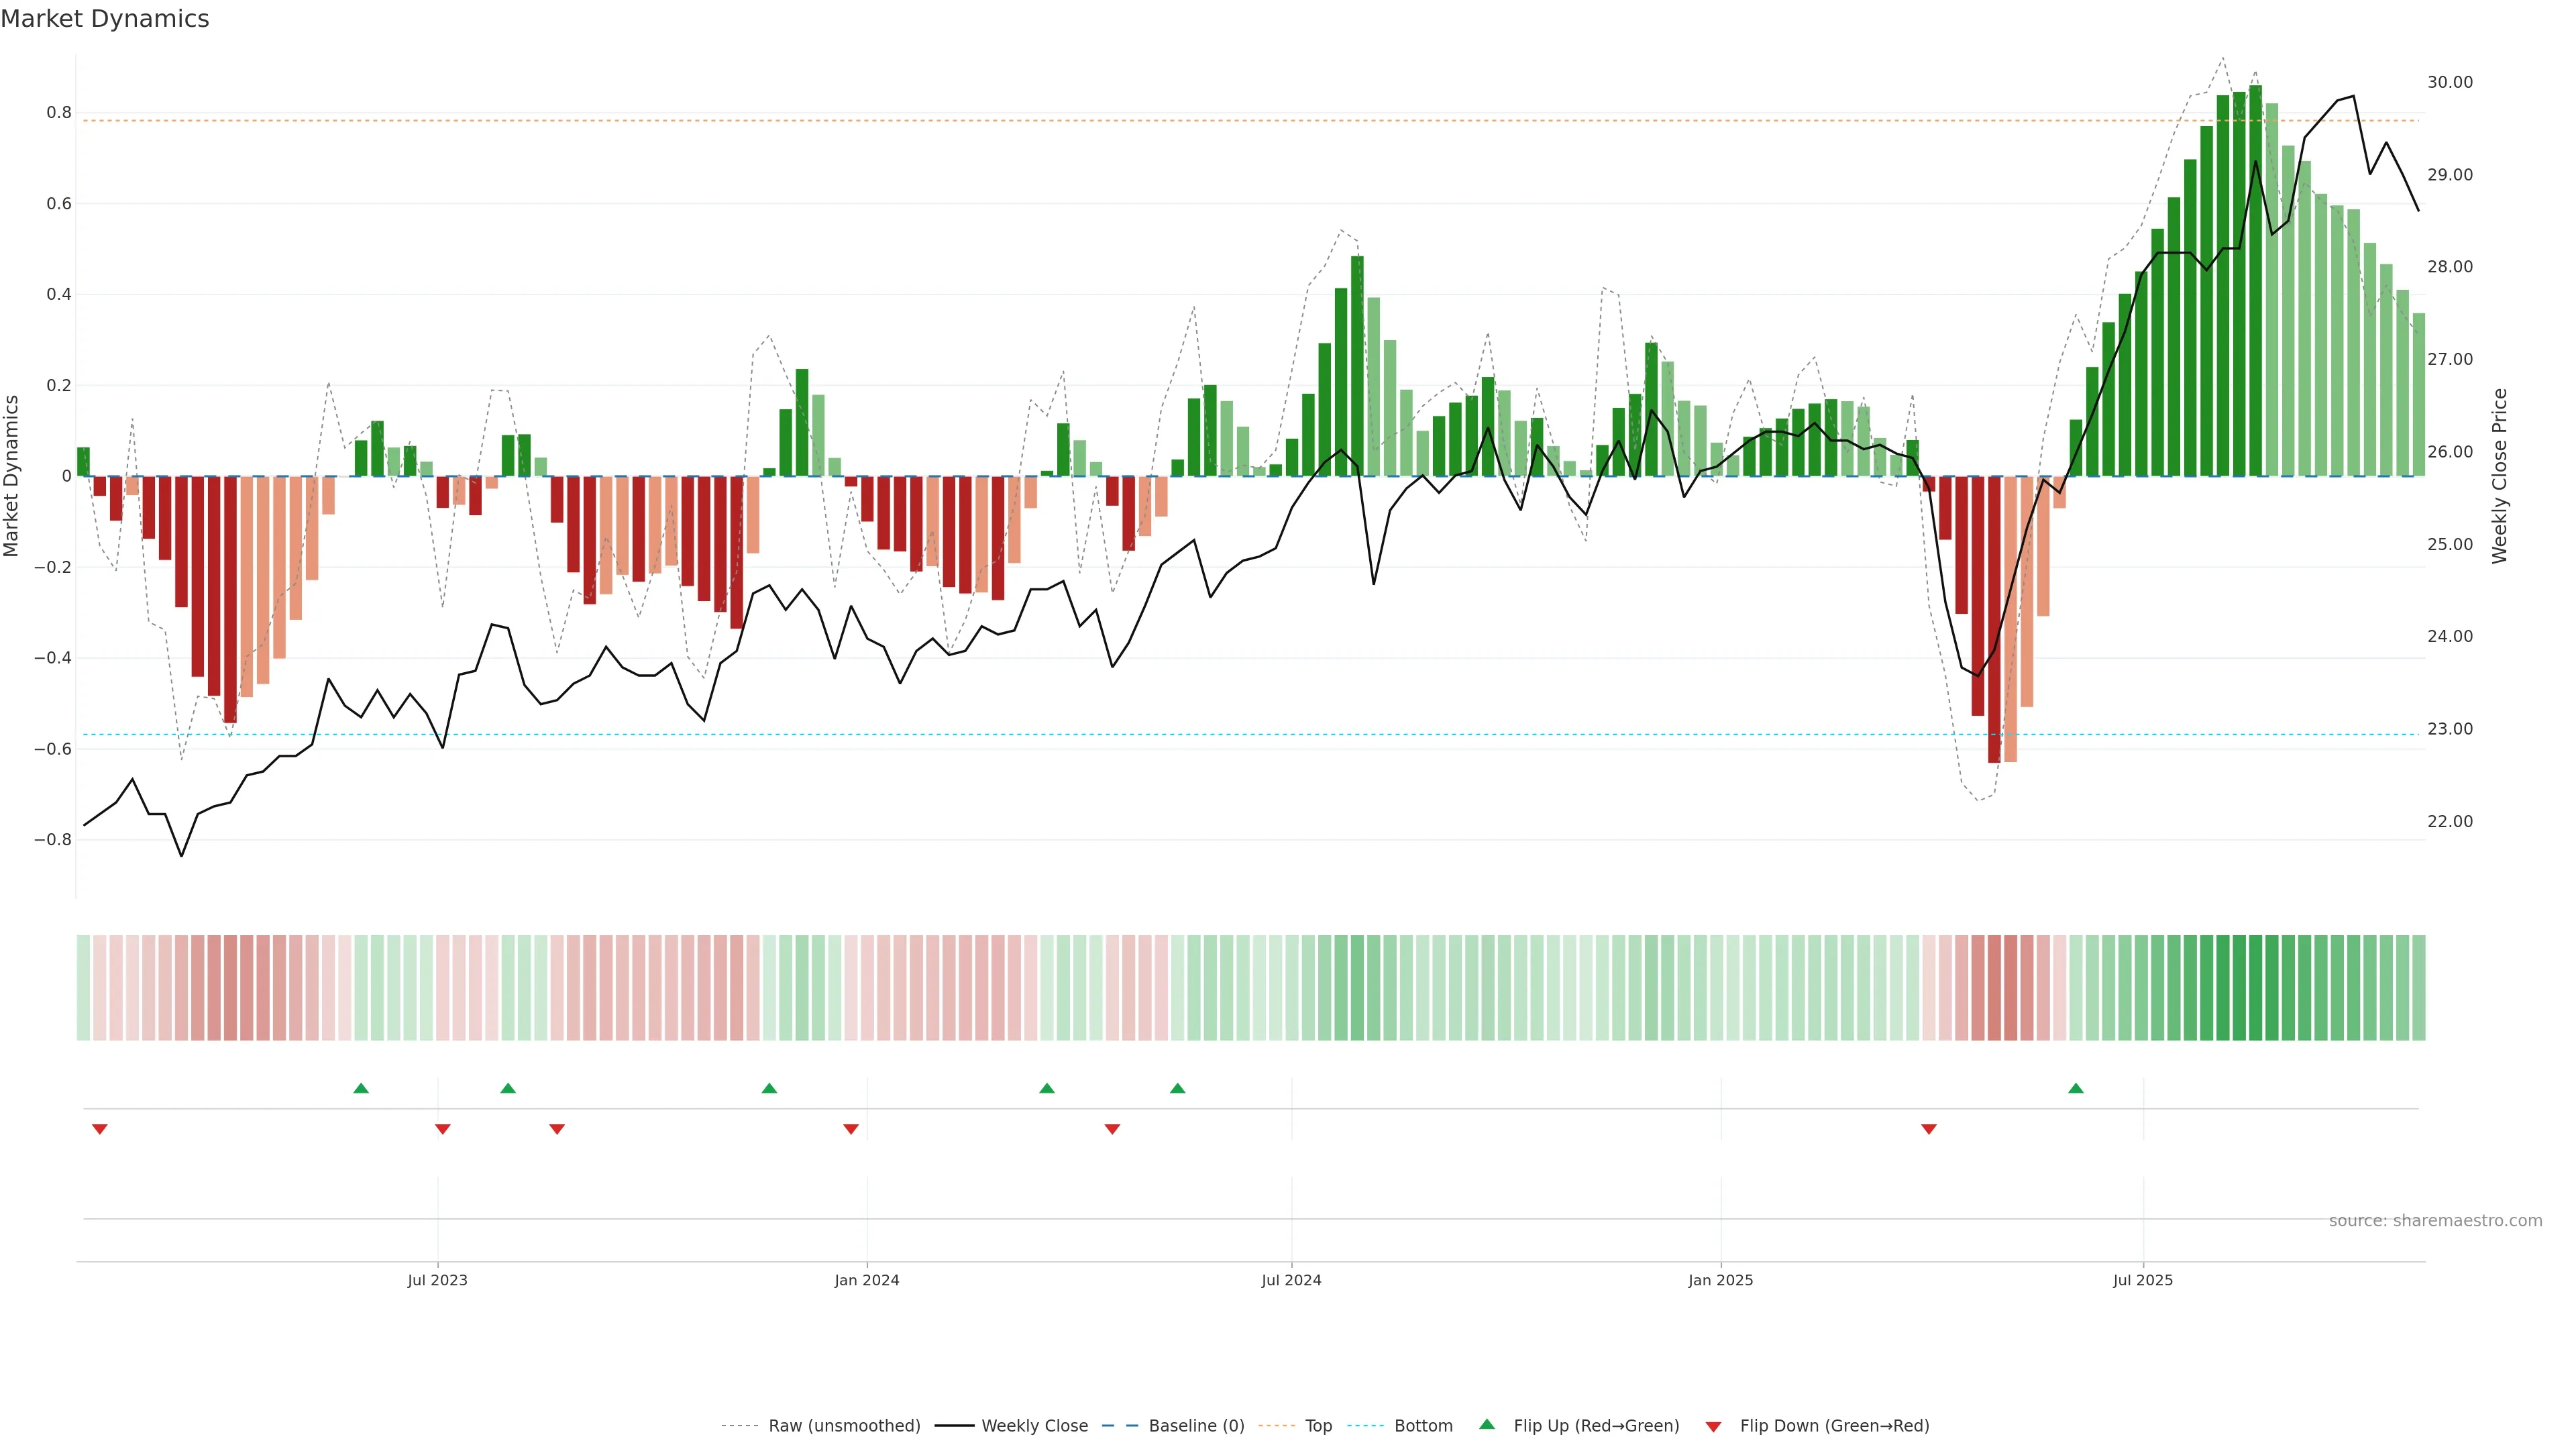Viewport: 2576px width, 1449px height.
Task: Click the Flip Up green triangle legend icon
Action: tap(1487, 1424)
